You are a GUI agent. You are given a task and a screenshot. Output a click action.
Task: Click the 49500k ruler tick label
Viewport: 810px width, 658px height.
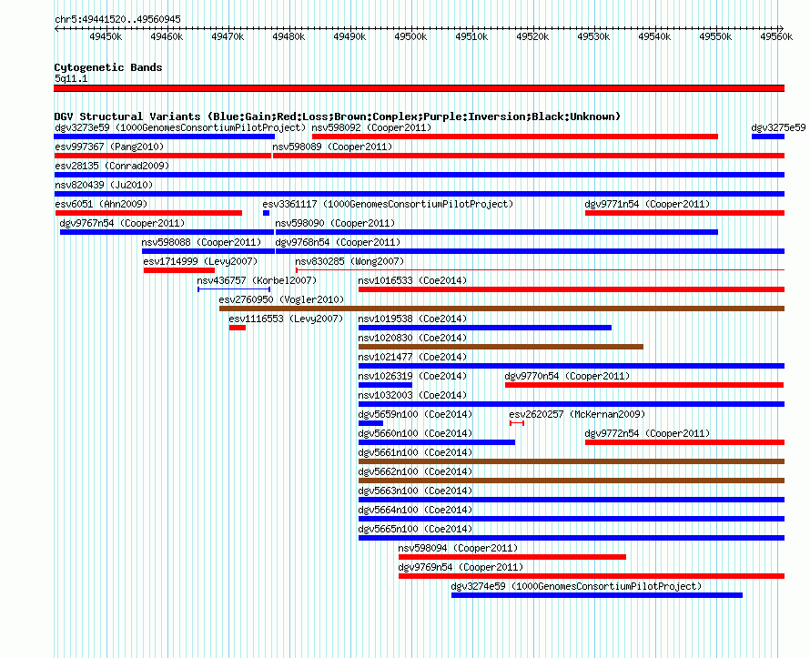click(x=410, y=36)
